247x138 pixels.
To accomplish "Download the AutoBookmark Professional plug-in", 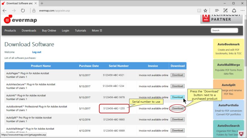I will [178, 108].
